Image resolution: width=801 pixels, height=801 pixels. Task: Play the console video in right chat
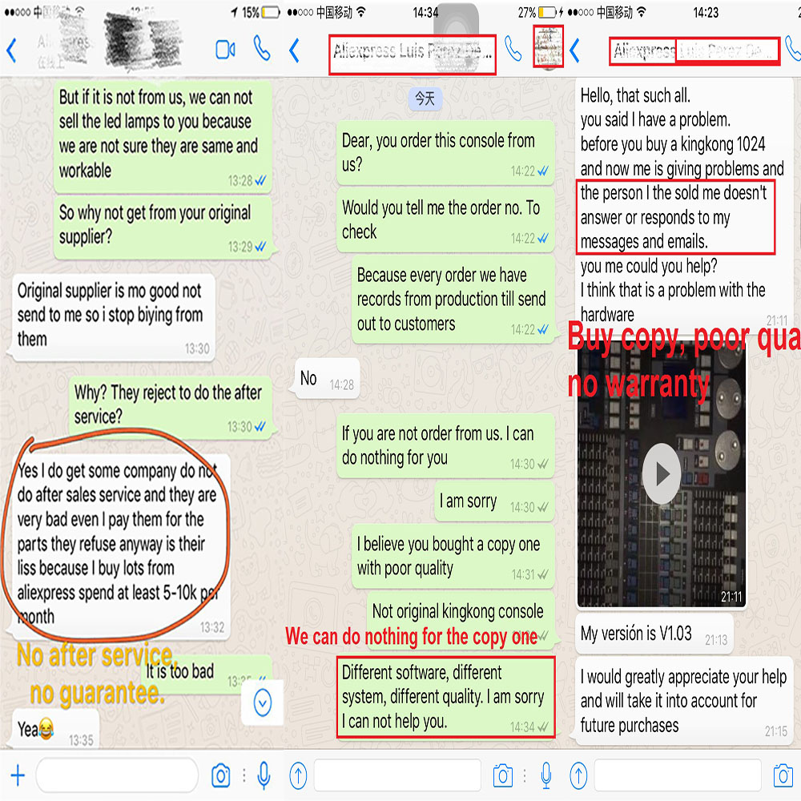661,473
